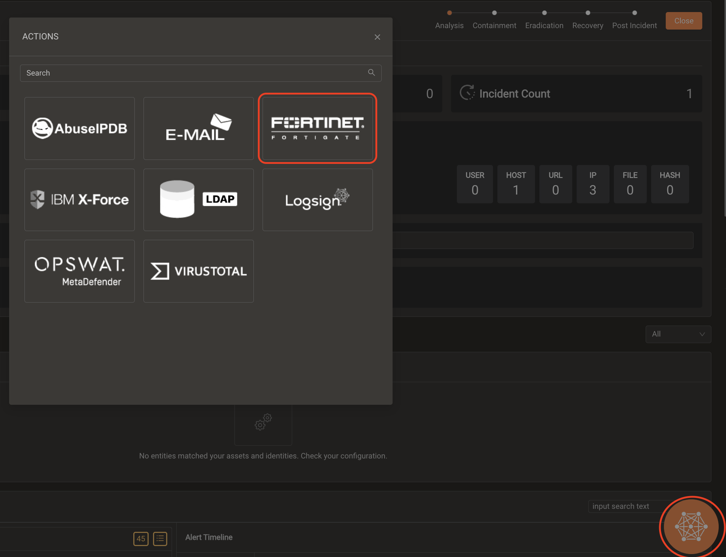The width and height of the screenshot is (726, 557).
Task: Expand the All filter dropdown
Action: tap(678, 334)
